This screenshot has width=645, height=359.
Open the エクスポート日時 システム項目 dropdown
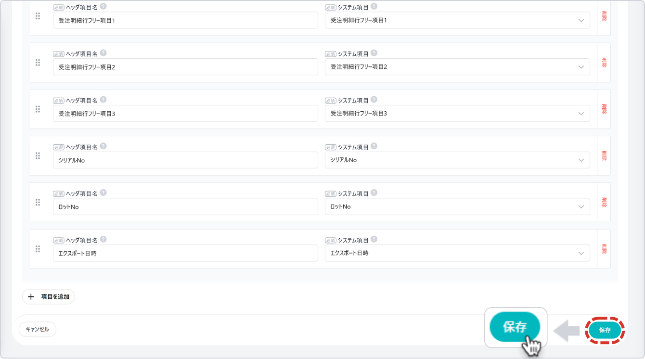[457, 253]
